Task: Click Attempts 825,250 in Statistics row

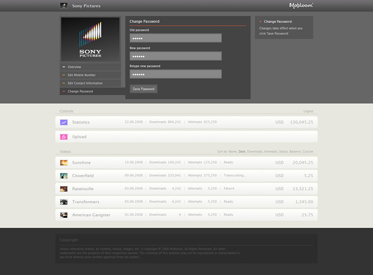Action: (203, 122)
